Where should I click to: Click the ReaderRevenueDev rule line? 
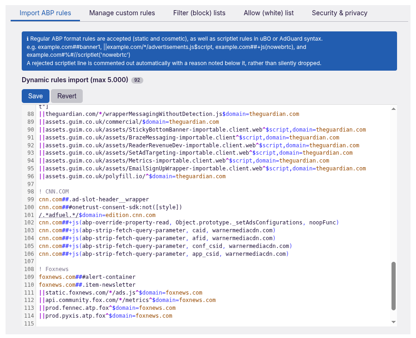pyautogui.click(x=199, y=145)
